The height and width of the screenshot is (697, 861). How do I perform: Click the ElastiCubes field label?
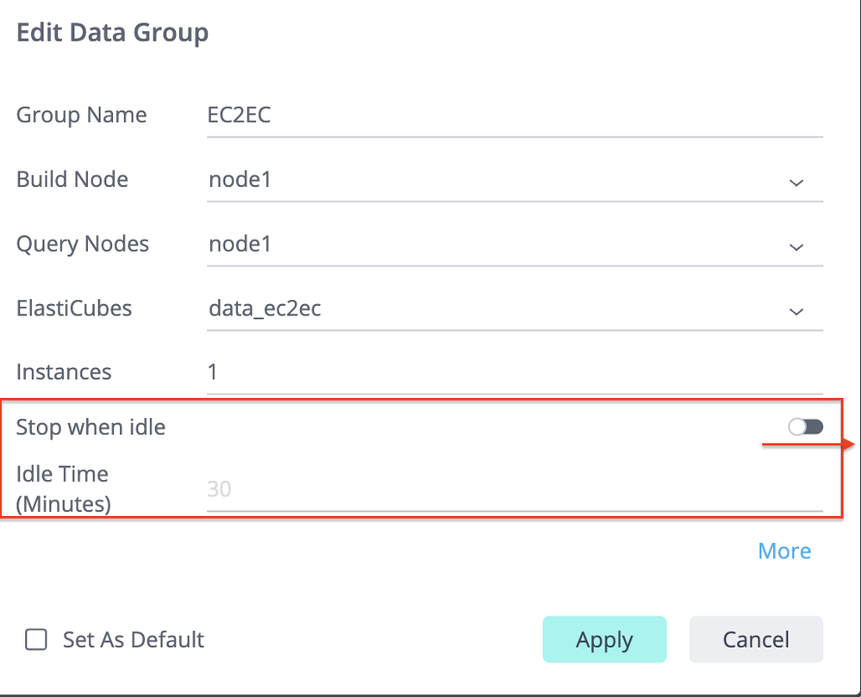coord(74,308)
